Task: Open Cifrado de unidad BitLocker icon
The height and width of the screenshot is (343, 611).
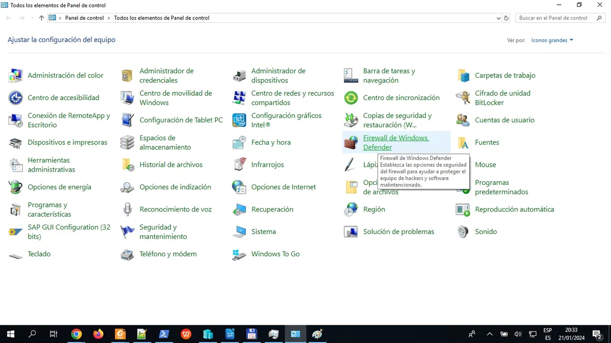Action: point(463,98)
